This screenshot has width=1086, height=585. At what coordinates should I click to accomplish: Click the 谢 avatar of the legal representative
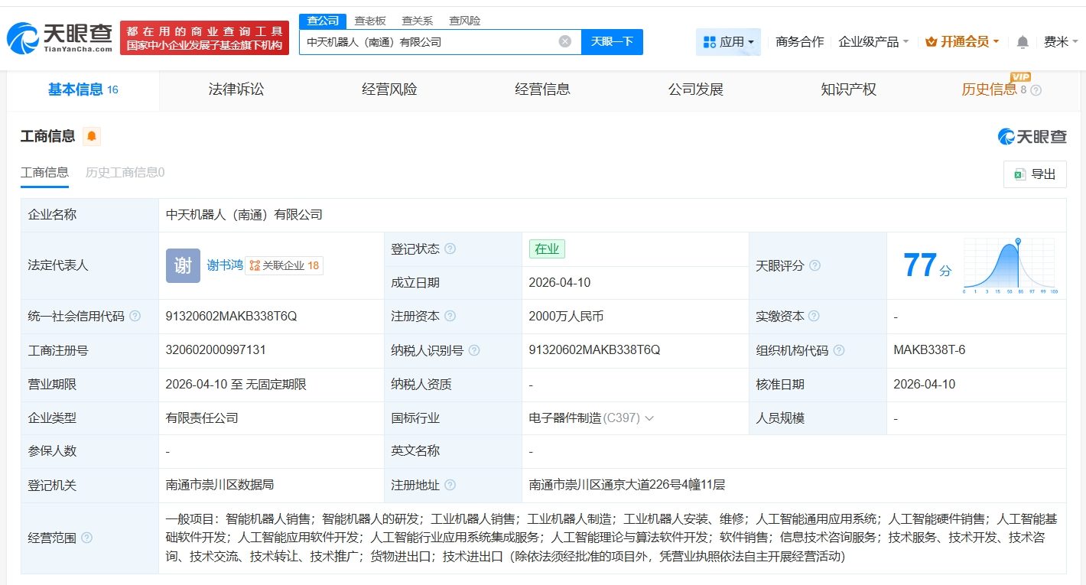[182, 265]
